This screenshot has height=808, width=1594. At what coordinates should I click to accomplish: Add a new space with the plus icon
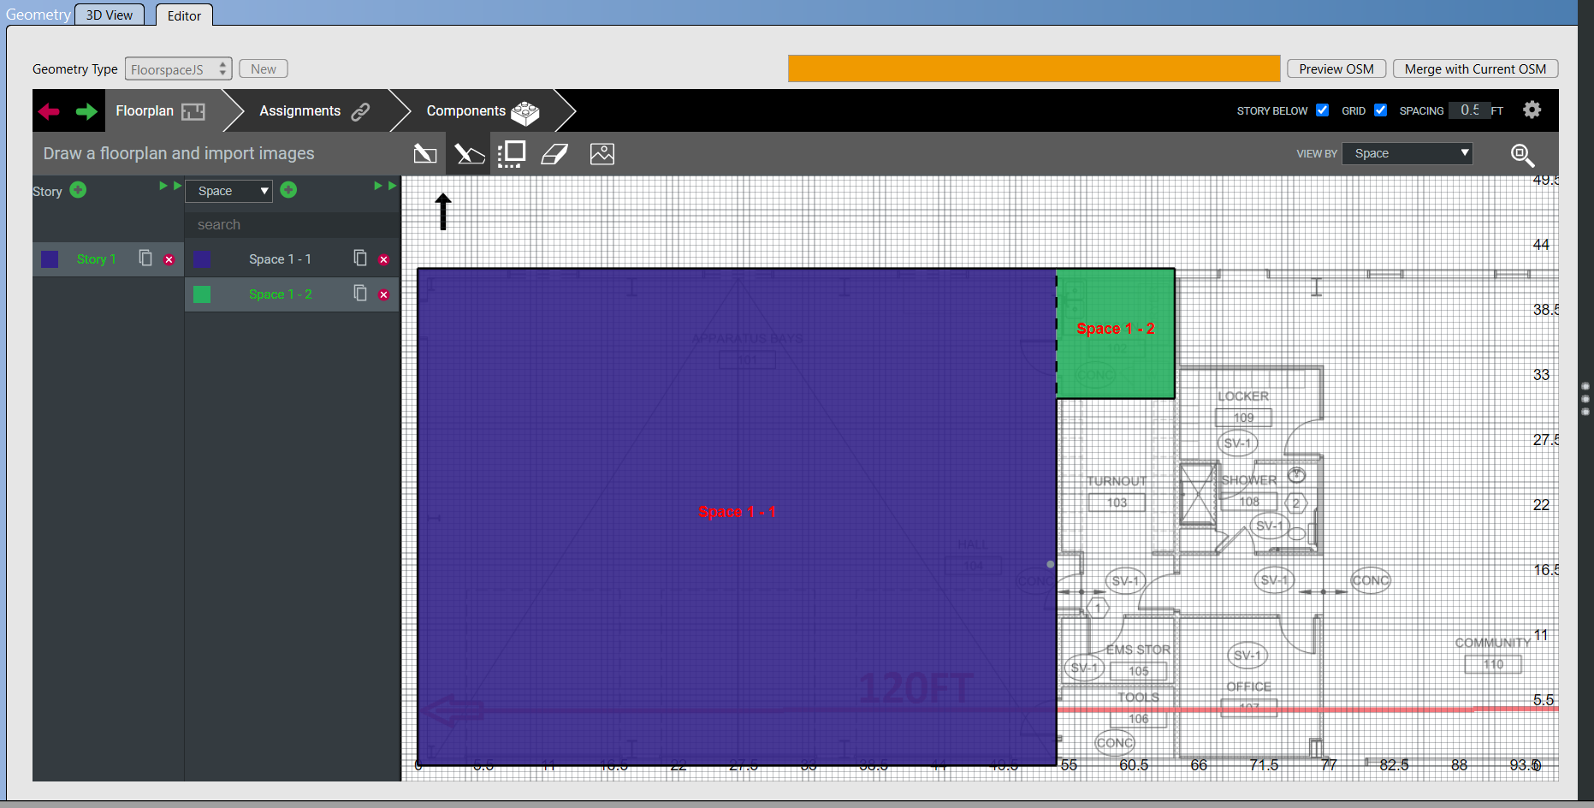click(x=288, y=190)
